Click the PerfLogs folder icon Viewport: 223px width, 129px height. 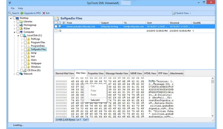[x=29, y=39]
